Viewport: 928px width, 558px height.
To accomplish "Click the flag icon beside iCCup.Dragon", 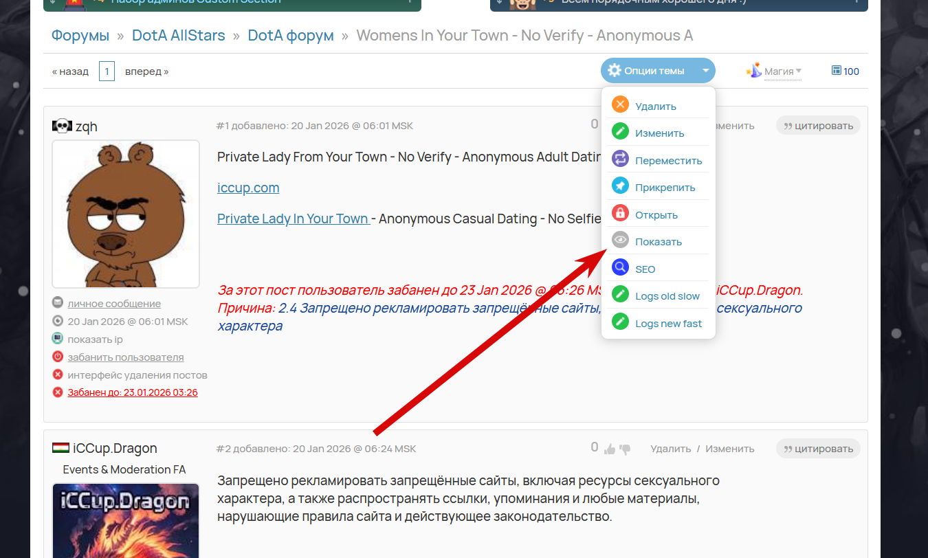I will (x=61, y=448).
